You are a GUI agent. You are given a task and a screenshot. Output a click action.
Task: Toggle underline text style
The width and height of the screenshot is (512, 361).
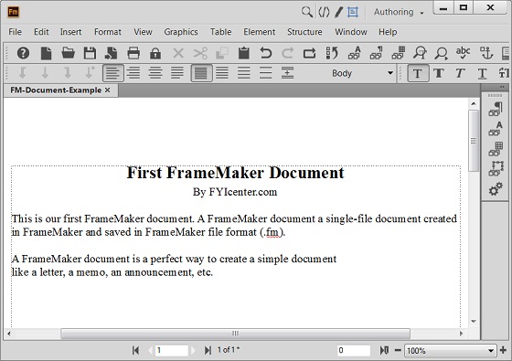[x=482, y=73]
